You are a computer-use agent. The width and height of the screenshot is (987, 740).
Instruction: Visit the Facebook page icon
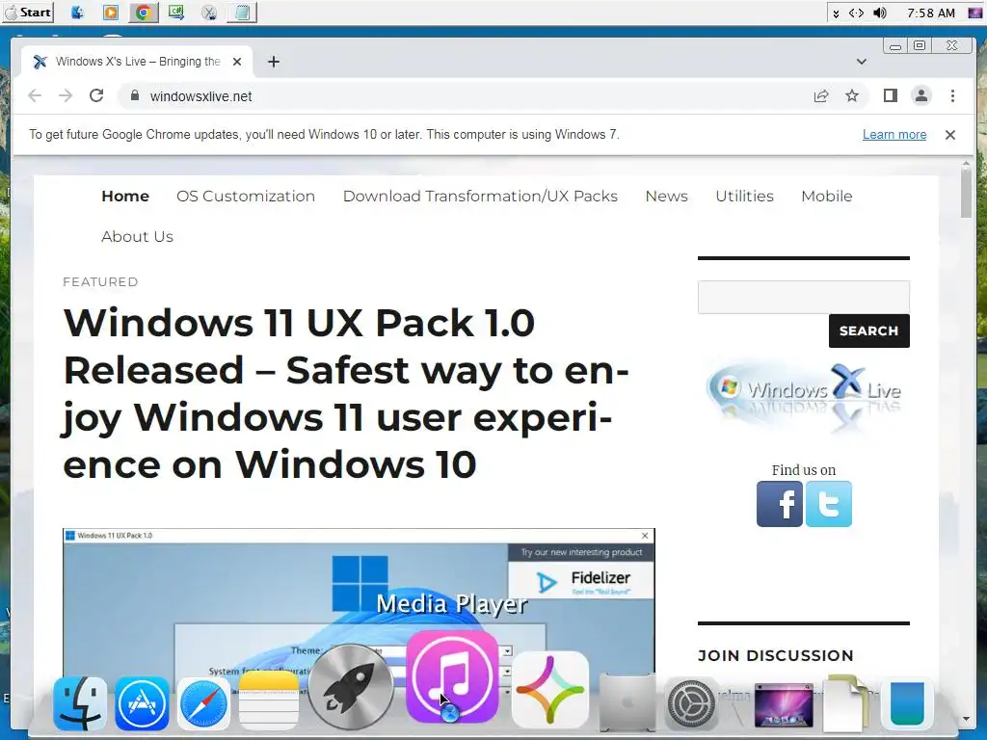tap(779, 504)
